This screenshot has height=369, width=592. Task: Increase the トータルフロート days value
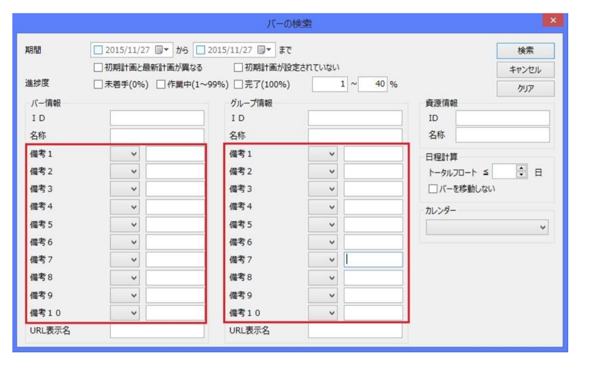(521, 168)
